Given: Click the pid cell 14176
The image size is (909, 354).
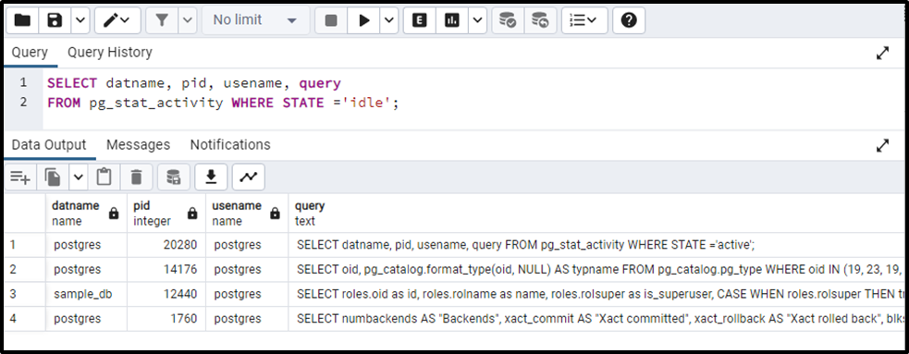Looking at the screenshot, I should pyautogui.click(x=166, y=270).
